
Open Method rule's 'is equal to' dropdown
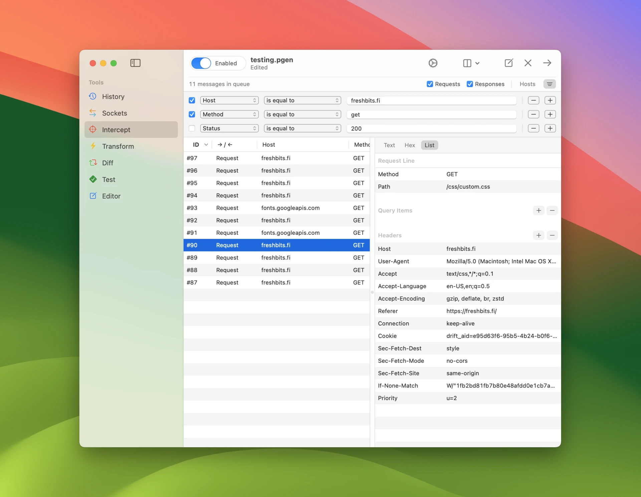(302, 114)
